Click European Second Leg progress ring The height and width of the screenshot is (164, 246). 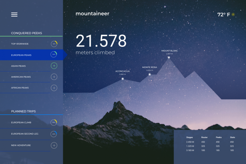pos(54,134)
